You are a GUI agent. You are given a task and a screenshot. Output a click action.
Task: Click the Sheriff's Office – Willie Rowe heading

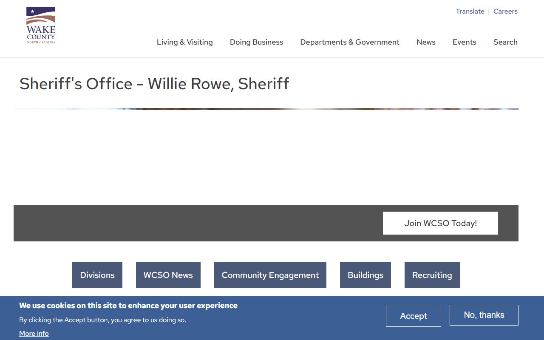(154, 84)
